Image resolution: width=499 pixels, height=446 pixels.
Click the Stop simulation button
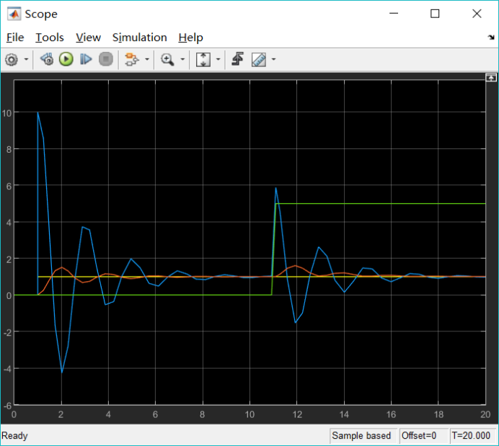click(x=106, y=60)
